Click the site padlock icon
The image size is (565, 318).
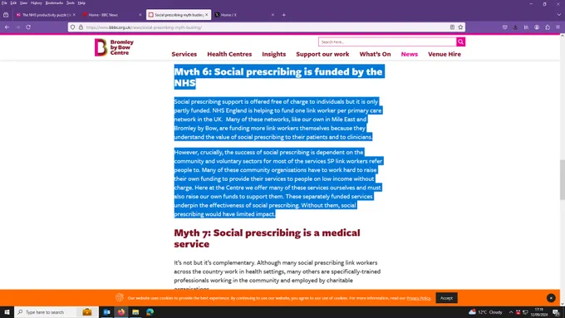point(81,27)
